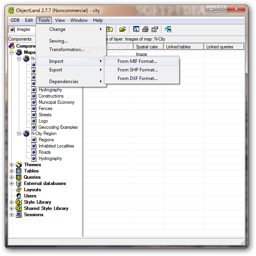Click the Logo layer icon
The width and height of the screenshot is (256, 256).
pos(34,121)
